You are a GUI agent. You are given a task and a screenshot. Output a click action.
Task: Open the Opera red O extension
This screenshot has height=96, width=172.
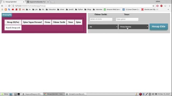(x=157, y=6)
